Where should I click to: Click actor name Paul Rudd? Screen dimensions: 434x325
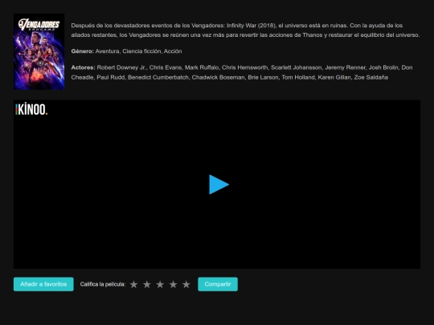click(110, 77)
